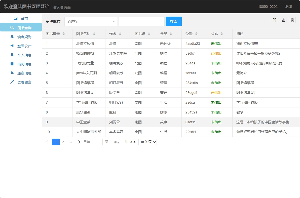Switch to the 图书查询 sidebar item
The height and width of the screenshot is (198, 300).
[20, 27]
